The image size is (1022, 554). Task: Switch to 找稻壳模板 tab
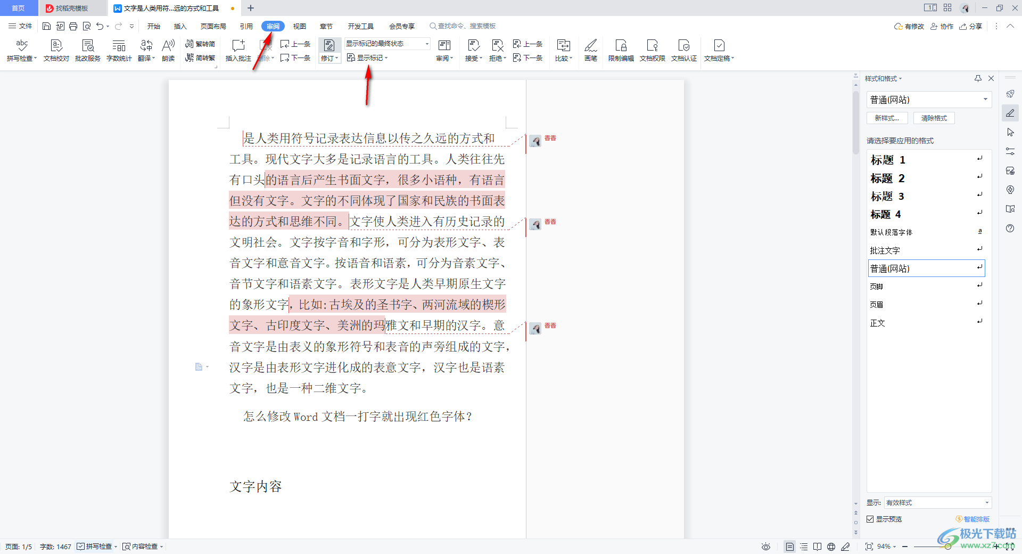pyautogui.click(x=72, y=8)
